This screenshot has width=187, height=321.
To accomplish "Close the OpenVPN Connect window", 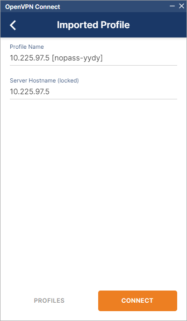I will [x=181, y=6].
